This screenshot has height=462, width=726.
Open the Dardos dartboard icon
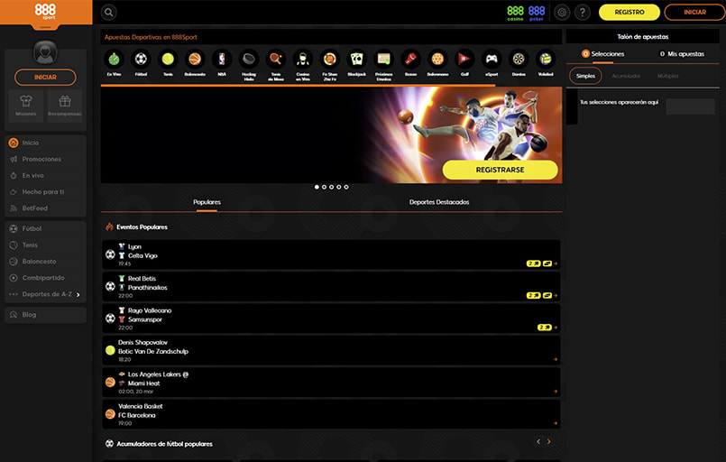[519, 59]
